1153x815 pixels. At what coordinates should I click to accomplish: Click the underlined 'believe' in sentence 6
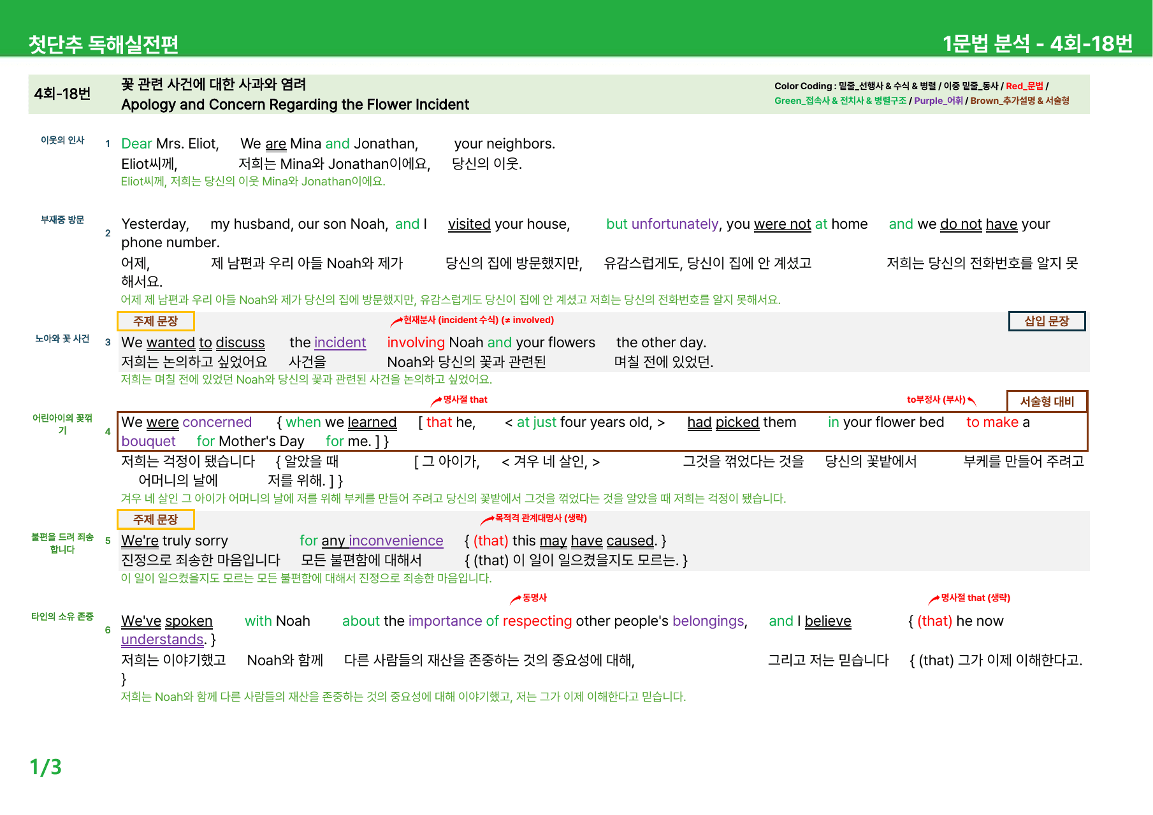pos(828,621)
